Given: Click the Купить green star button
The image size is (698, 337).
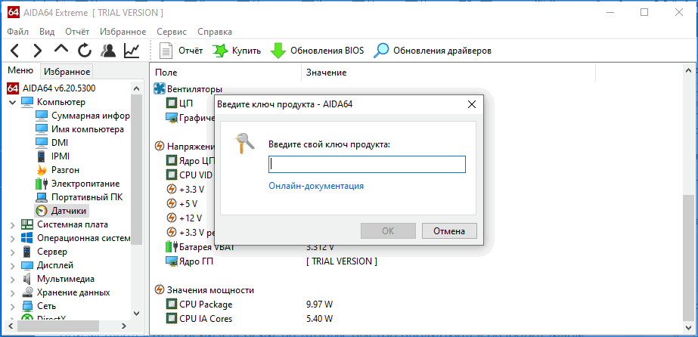Looking at the screenshot, I should pyautogui.click(x=237, y=51).
